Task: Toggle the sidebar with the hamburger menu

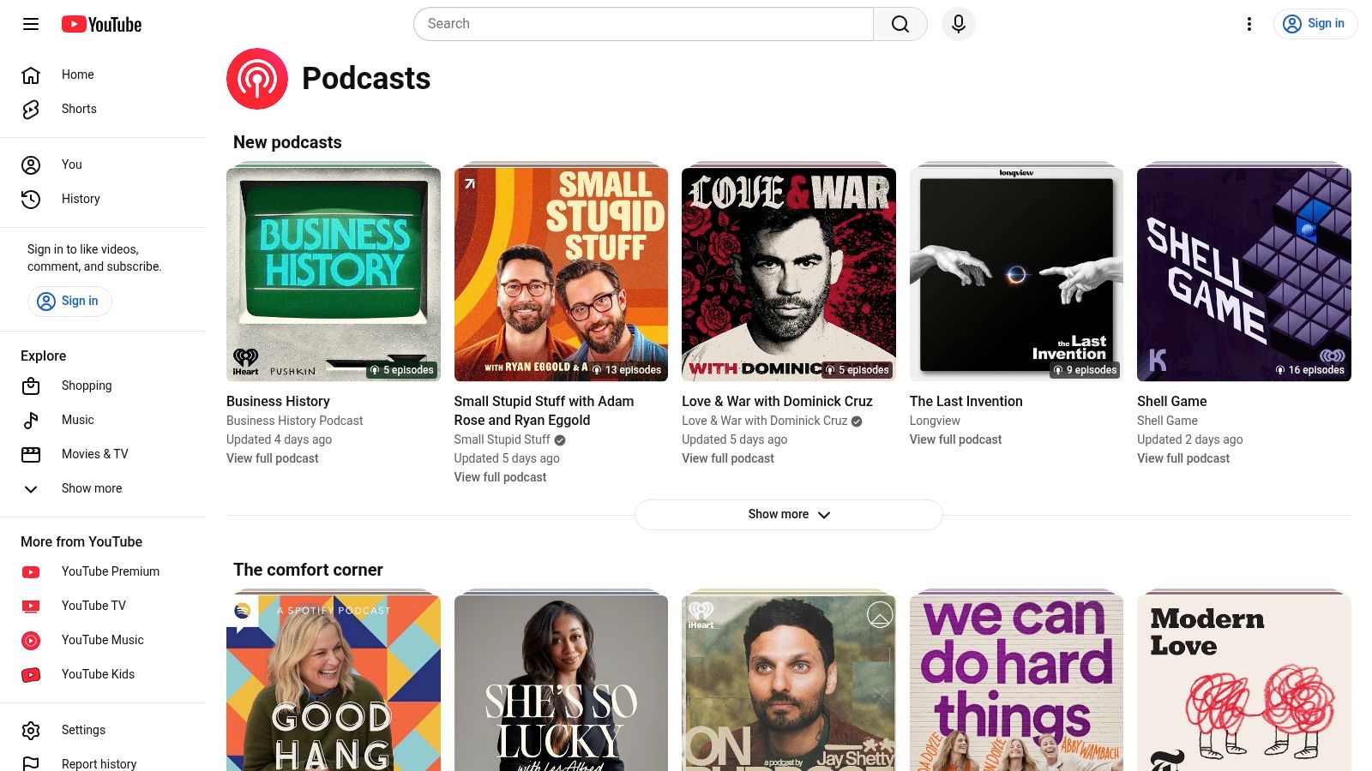Action: [30, 24]
